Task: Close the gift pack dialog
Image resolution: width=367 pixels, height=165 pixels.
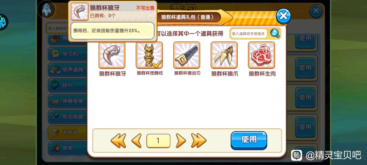Action: pyautogui.click(x=283, y=16)
